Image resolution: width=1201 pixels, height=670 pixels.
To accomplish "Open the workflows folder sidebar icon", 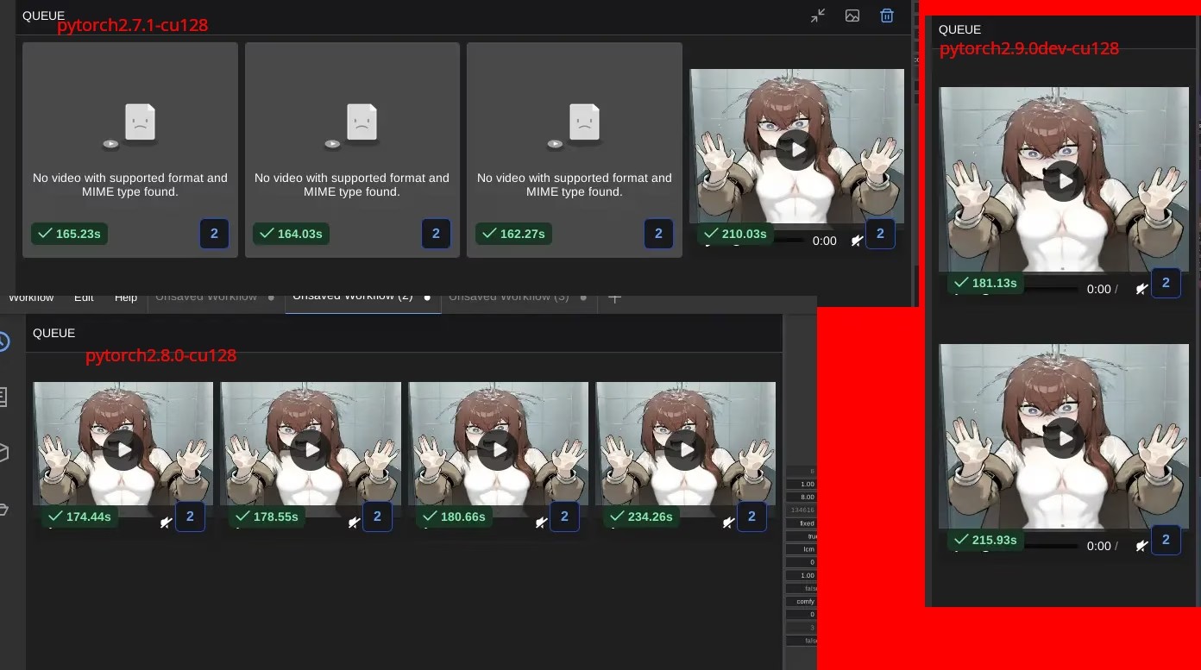I will tap(3, 510).
